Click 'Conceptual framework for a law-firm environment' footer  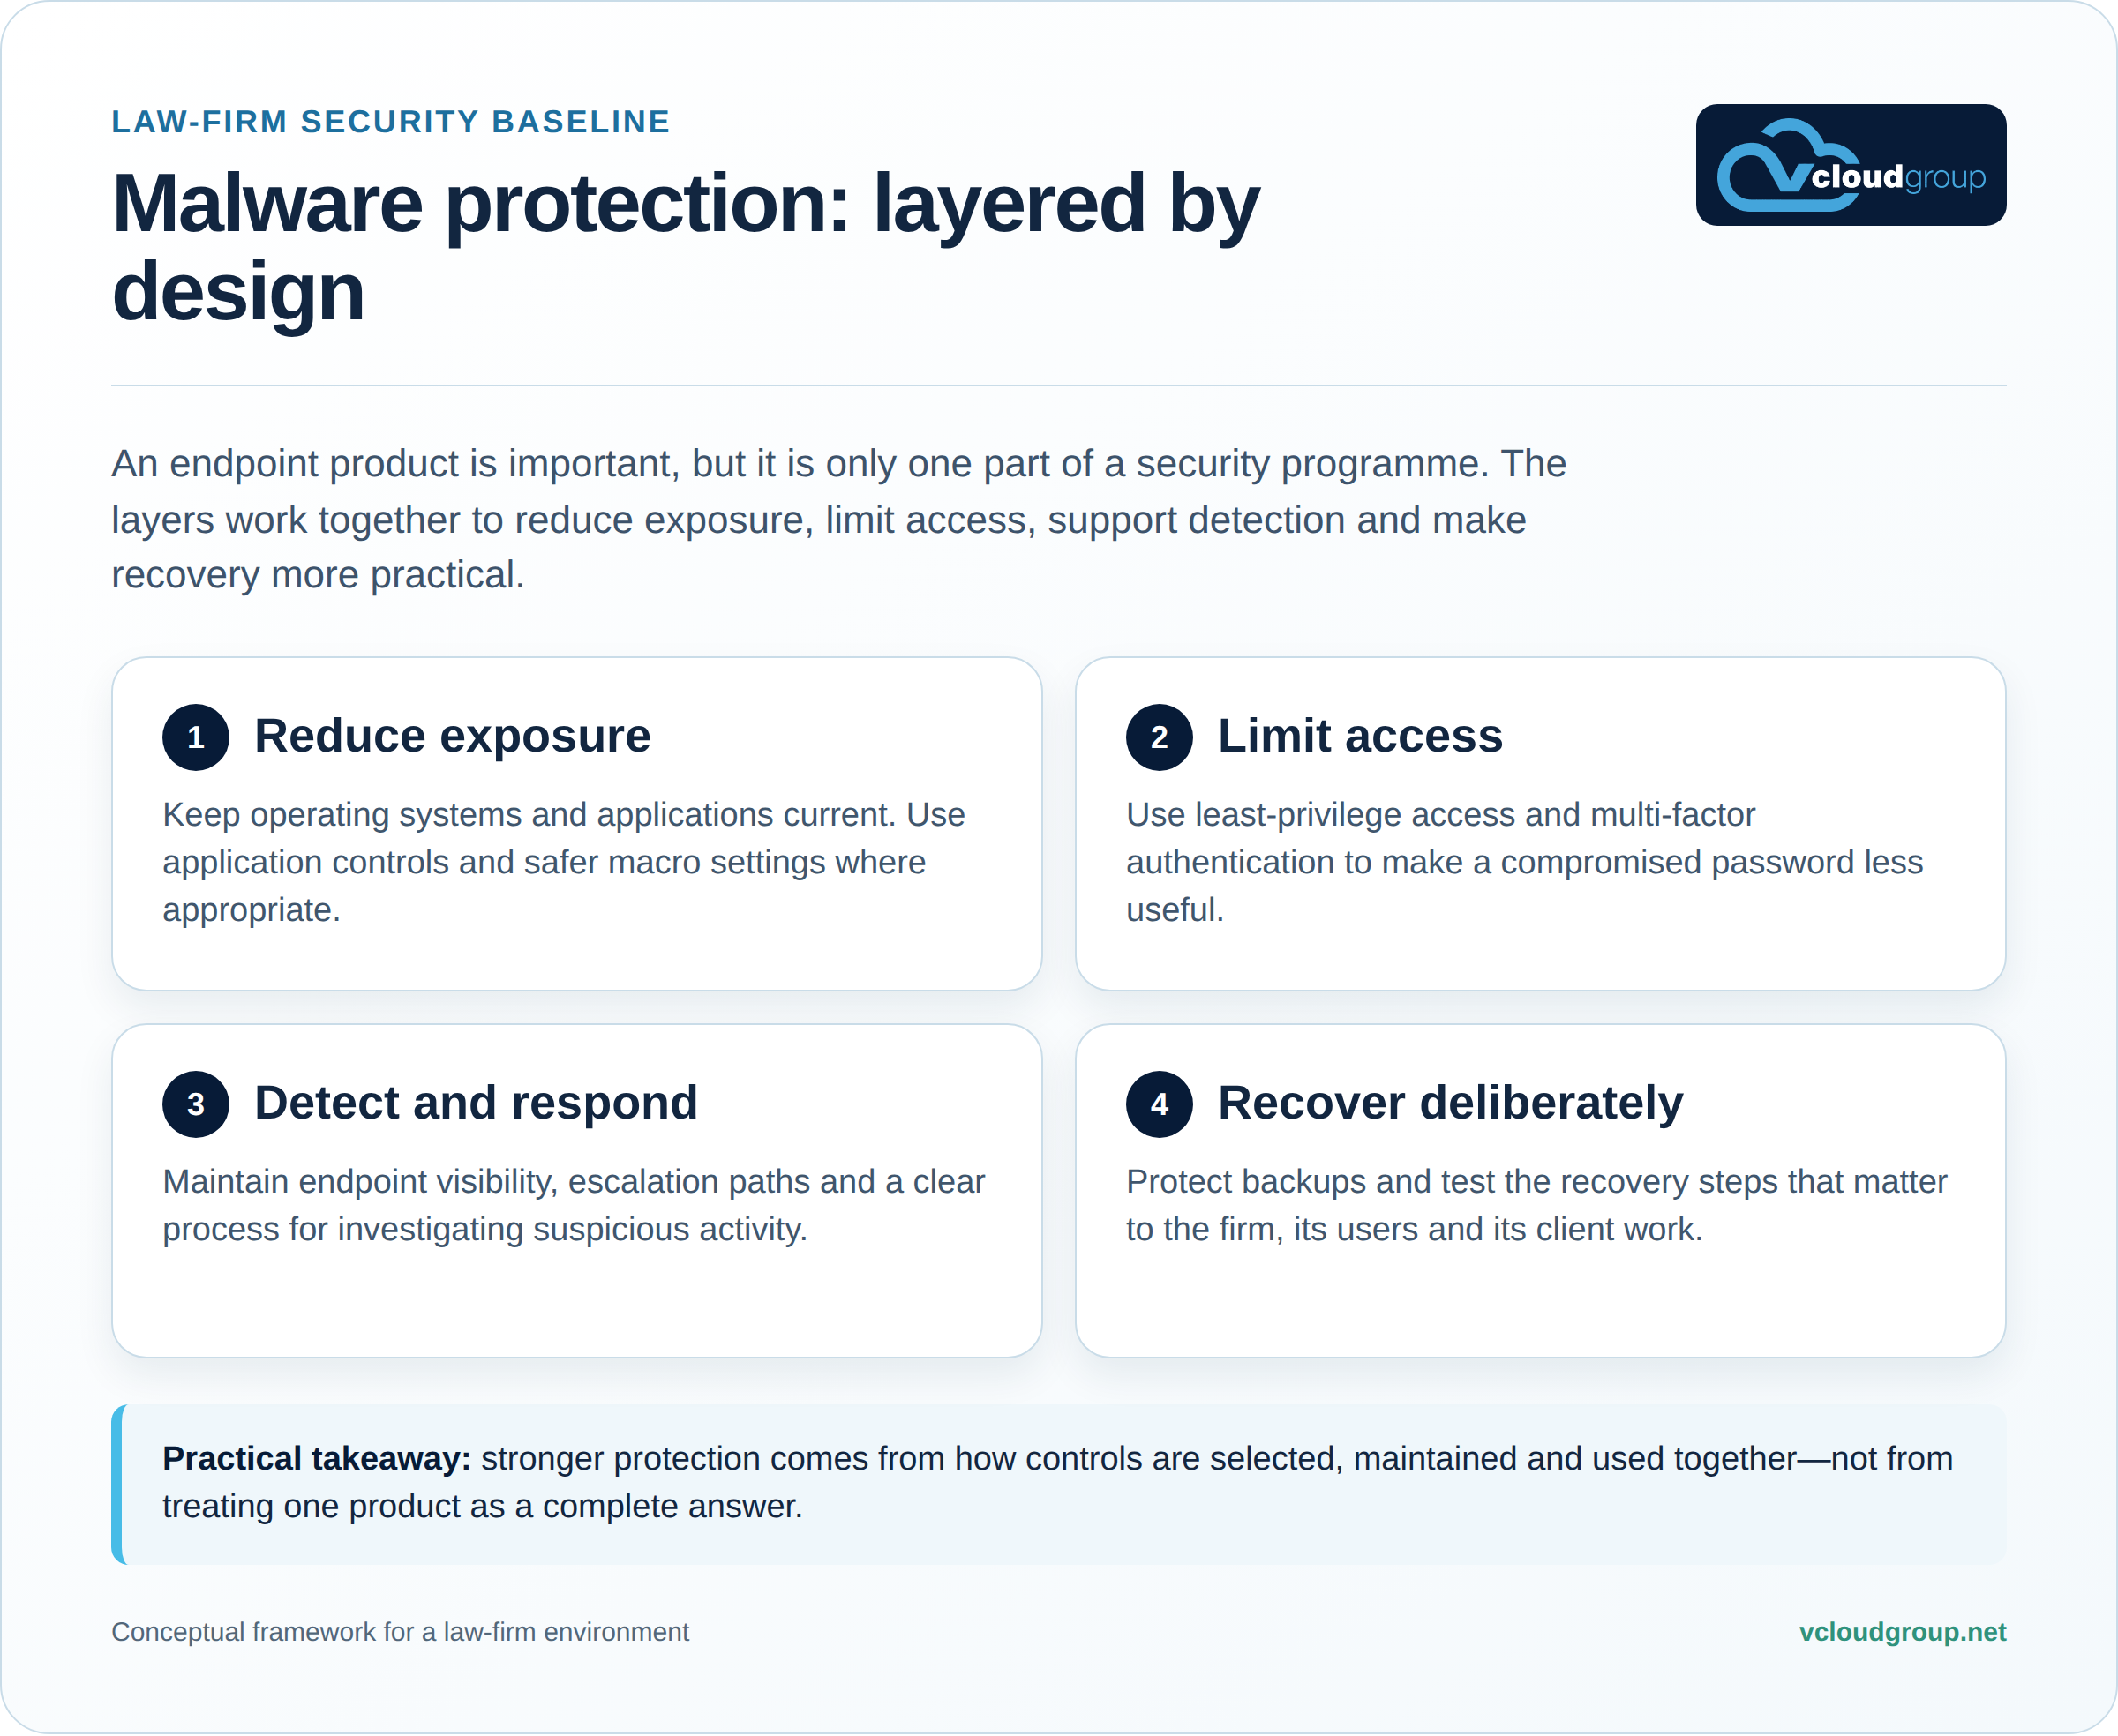(400, 1632)
